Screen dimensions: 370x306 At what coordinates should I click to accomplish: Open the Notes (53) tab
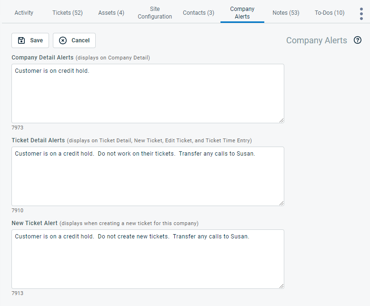click(286, 13)
